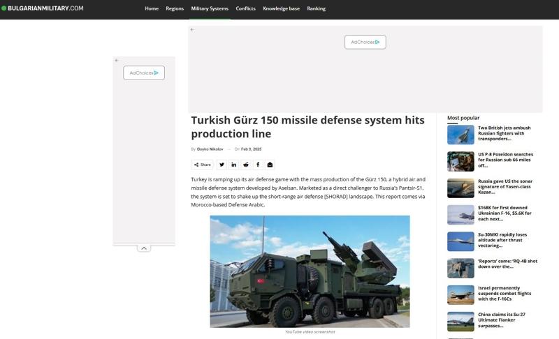Screen dimensions: 559x339
Task: Open 'Two British jets ambush Russian fighters' article
Action: [x=504, y=133]
